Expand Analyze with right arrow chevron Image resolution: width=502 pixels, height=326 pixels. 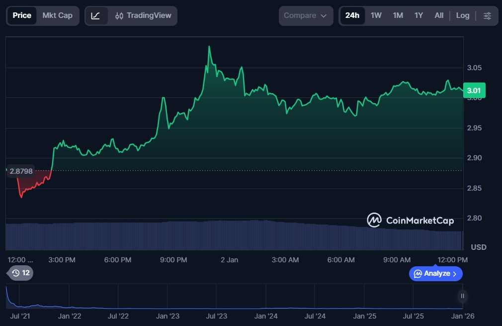pos(454,273)
